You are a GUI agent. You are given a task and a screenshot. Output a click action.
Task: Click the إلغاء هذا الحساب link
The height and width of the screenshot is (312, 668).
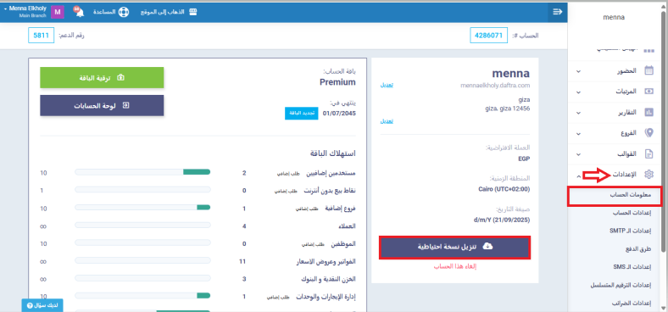pos(454,267)
